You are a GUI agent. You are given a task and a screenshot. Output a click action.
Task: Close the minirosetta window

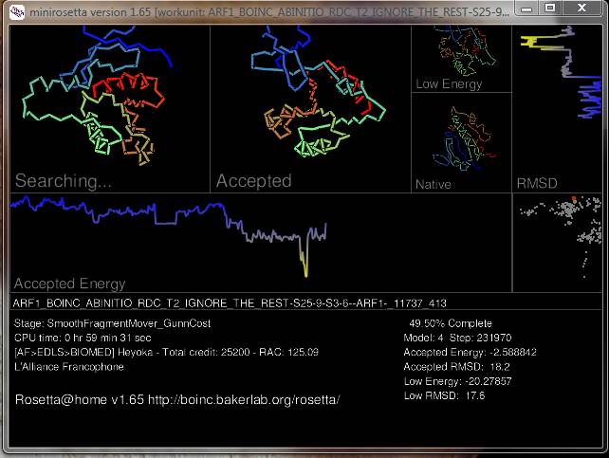(x=585, y=9)
